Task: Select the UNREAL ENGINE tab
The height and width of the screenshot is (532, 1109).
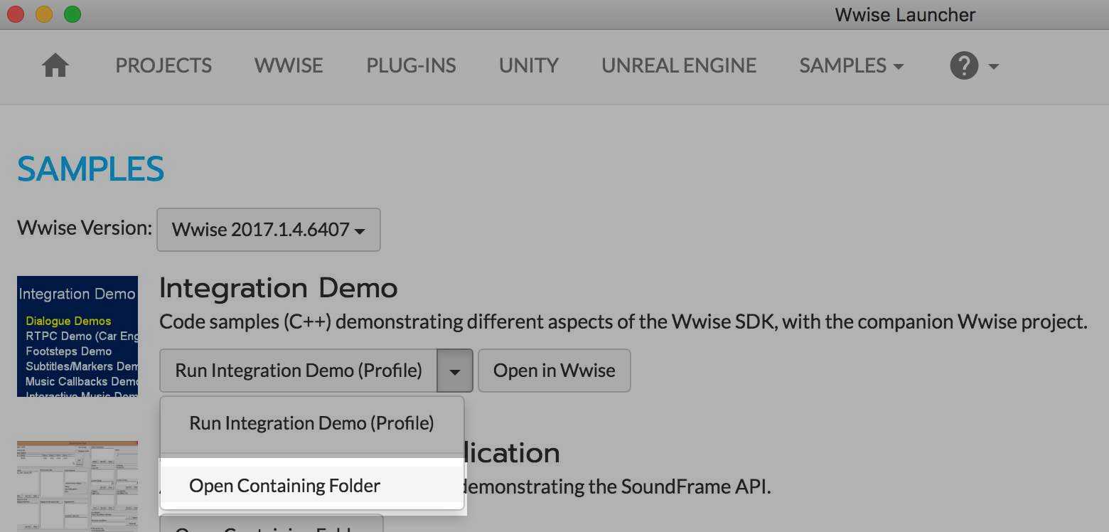Action: pos(678,65)
